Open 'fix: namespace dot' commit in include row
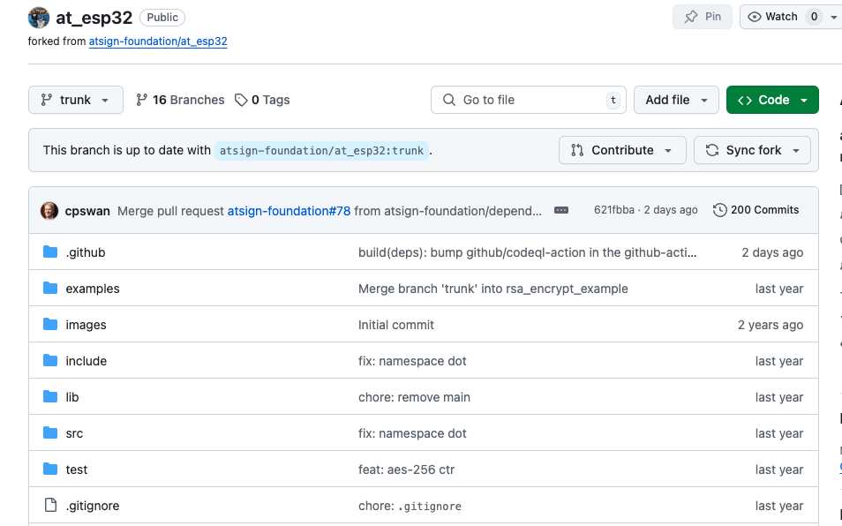Image resolution: width=842 pixels, height=526 pixels. click(x=412, y=361)
